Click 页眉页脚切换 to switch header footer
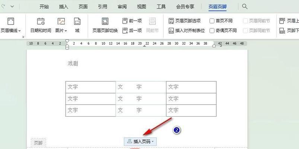 pos(105,25)
